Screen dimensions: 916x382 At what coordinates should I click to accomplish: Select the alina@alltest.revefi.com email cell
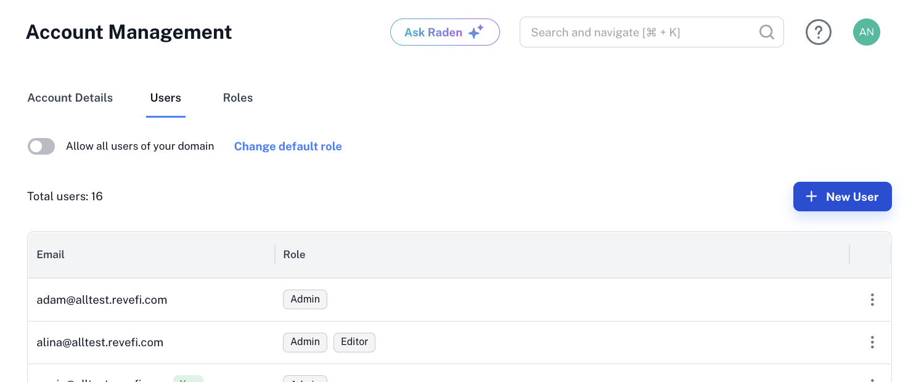tap(100, 343)
